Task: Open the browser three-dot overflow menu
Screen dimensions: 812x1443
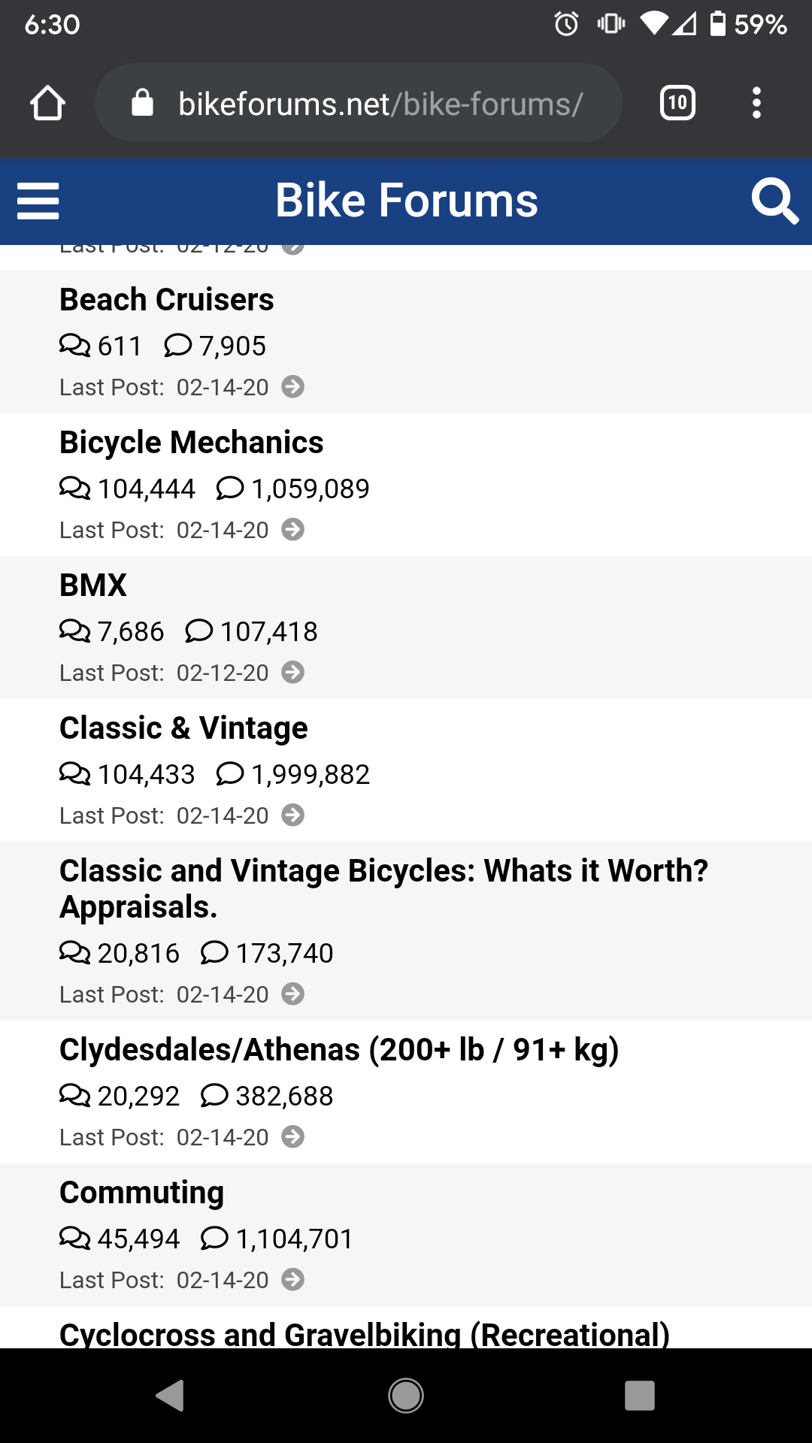Action: (756, 103)
